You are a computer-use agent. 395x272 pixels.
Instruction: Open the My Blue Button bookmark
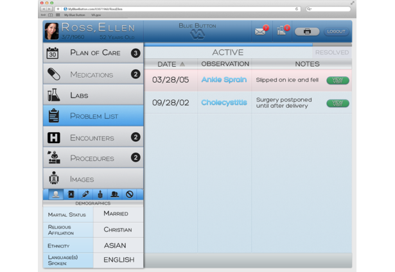point(75,15)
